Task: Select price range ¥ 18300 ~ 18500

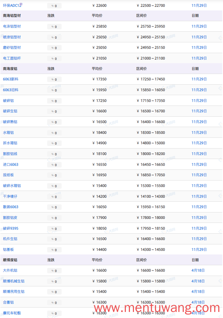Action: click(151, 133)
